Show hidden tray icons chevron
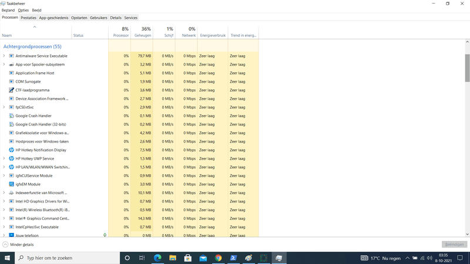This screenshot has width=470, height=264. (x=407, y=258)
